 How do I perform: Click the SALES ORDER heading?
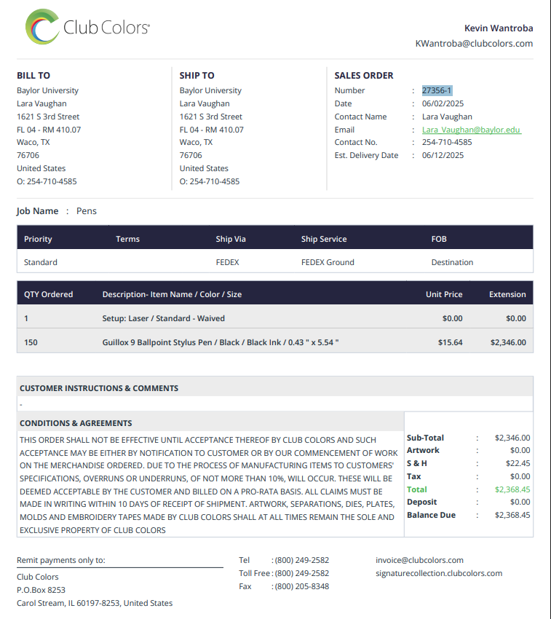tap(363, 76)
